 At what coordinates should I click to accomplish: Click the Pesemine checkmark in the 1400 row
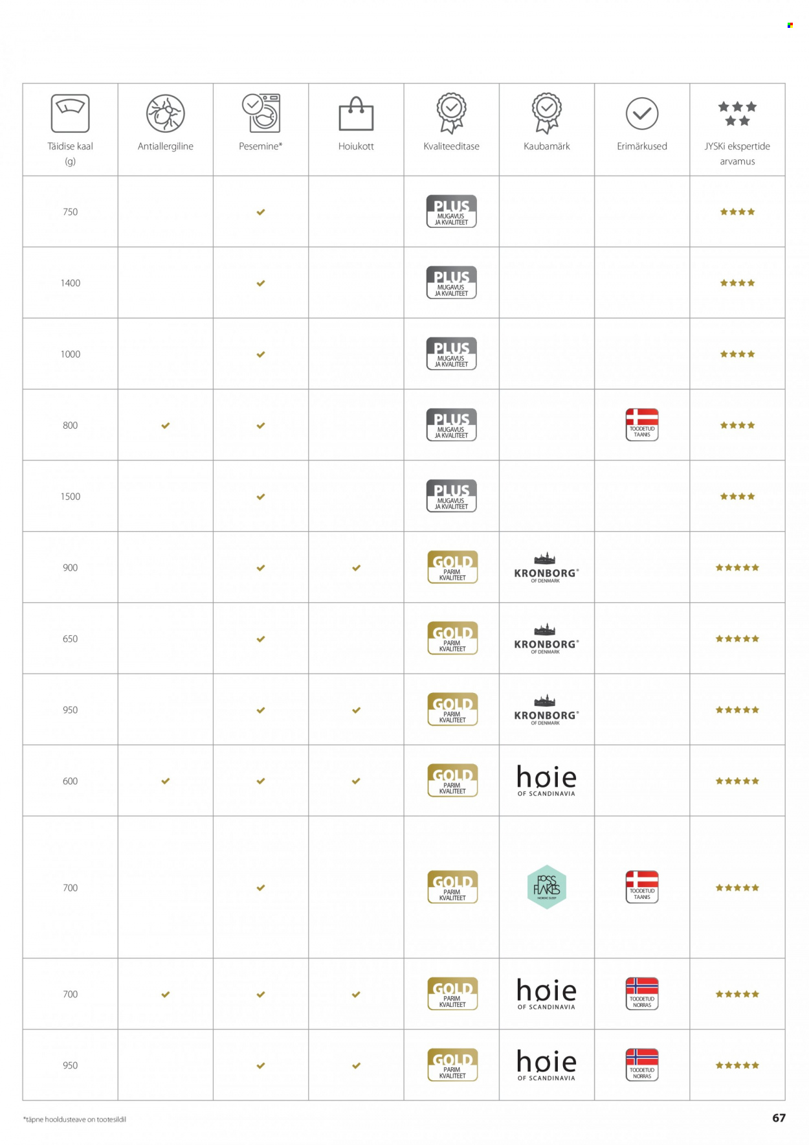[261, 283]
